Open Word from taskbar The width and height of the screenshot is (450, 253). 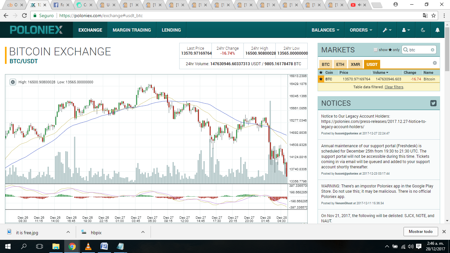click(x=104, y=246)
